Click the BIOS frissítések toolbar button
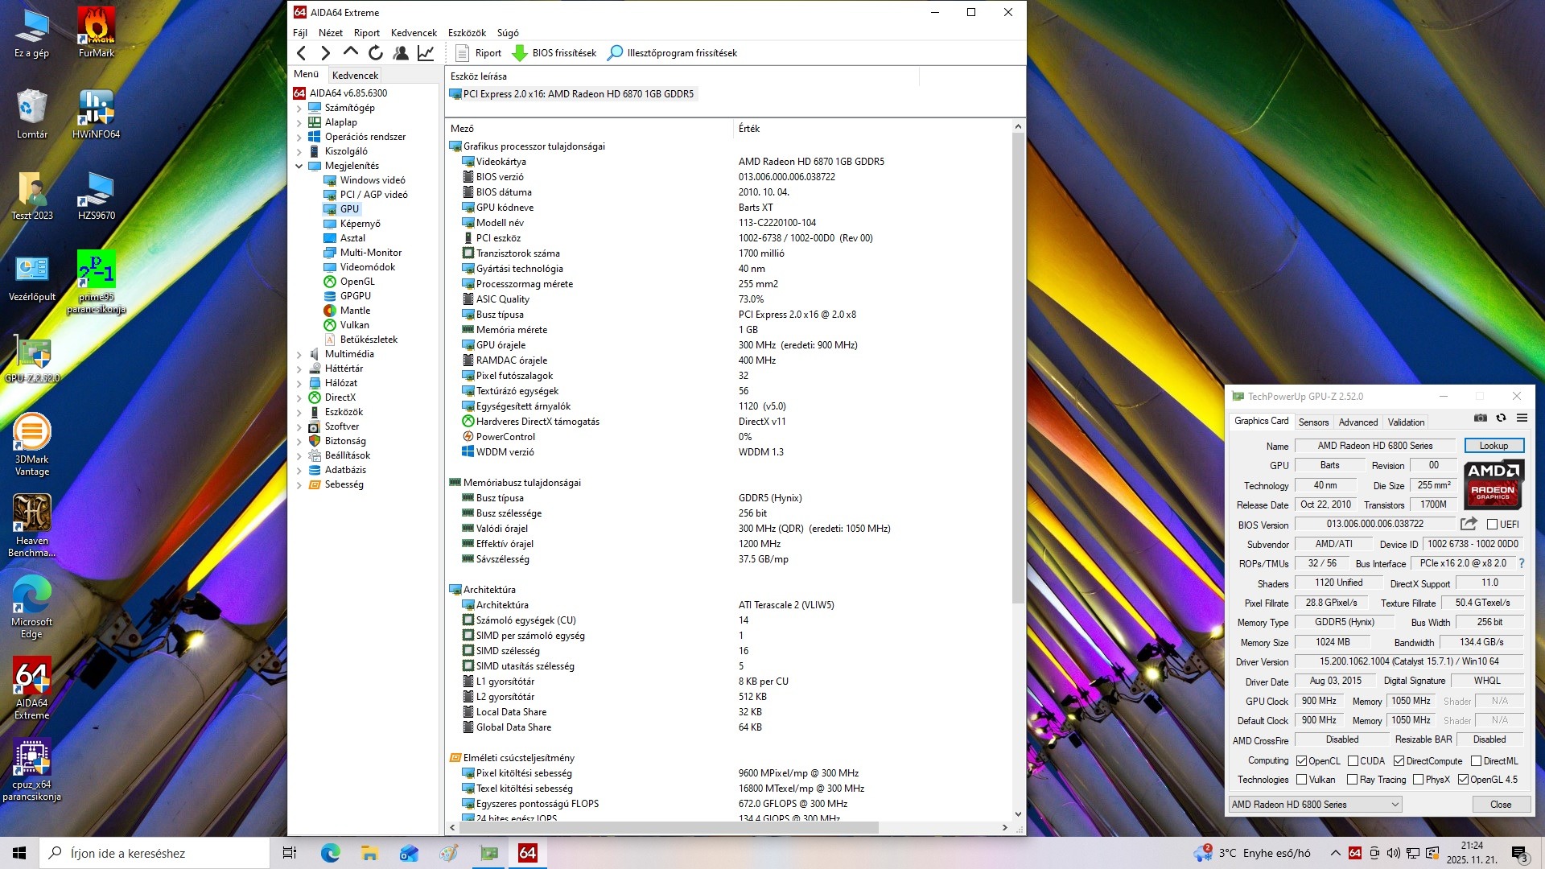The image size is (1545, 869). pos(555,53)
